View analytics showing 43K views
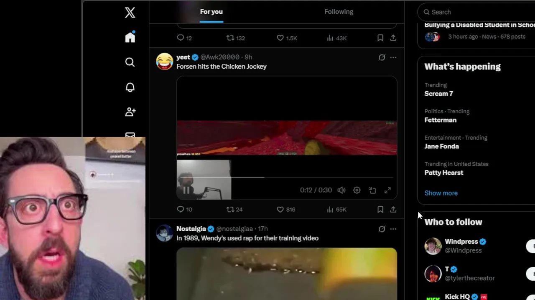This screenshot has height=300, width=535. (x=336, y=38)
